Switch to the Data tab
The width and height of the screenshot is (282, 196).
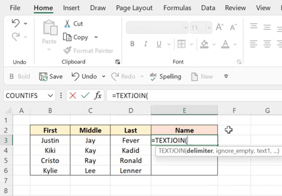click(x=208, y=8)
